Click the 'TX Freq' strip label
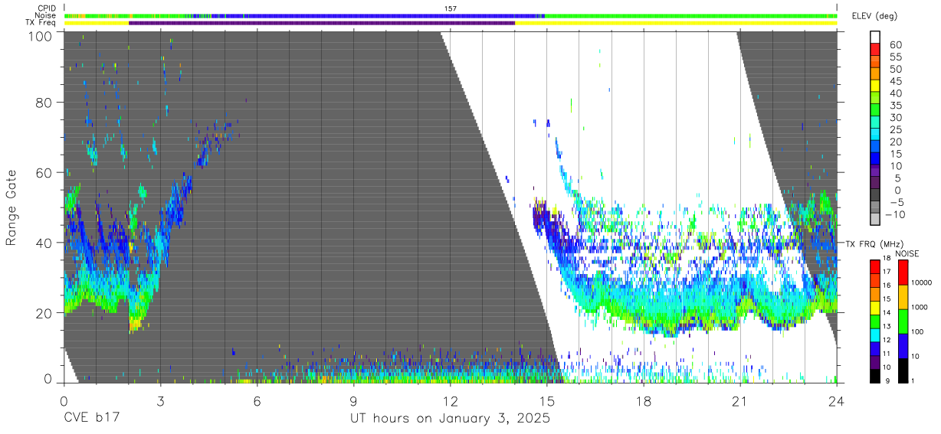Screen dimensions: 941x434 (x=41, y=23)
